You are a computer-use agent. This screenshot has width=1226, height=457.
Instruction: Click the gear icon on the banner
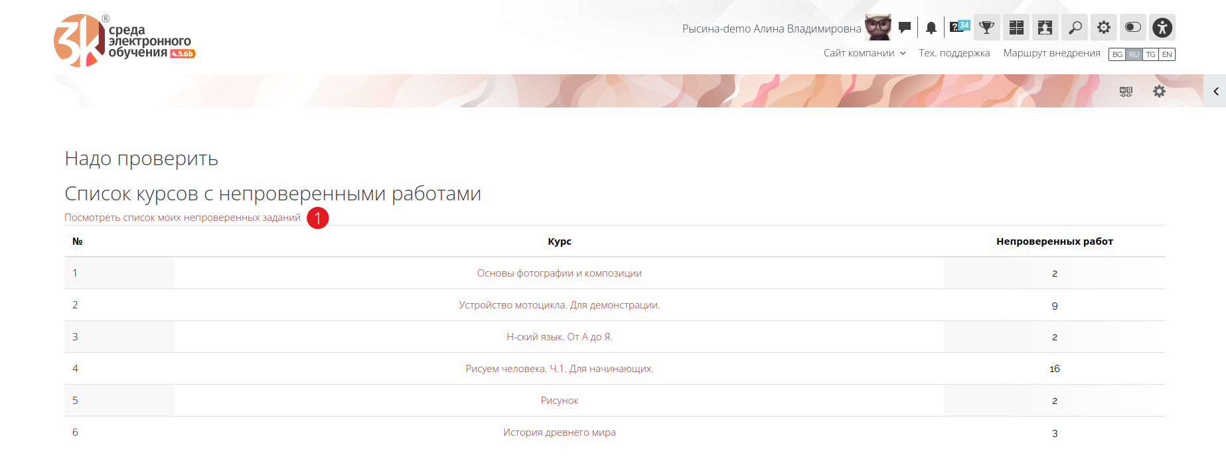(x=1159, y=92)
